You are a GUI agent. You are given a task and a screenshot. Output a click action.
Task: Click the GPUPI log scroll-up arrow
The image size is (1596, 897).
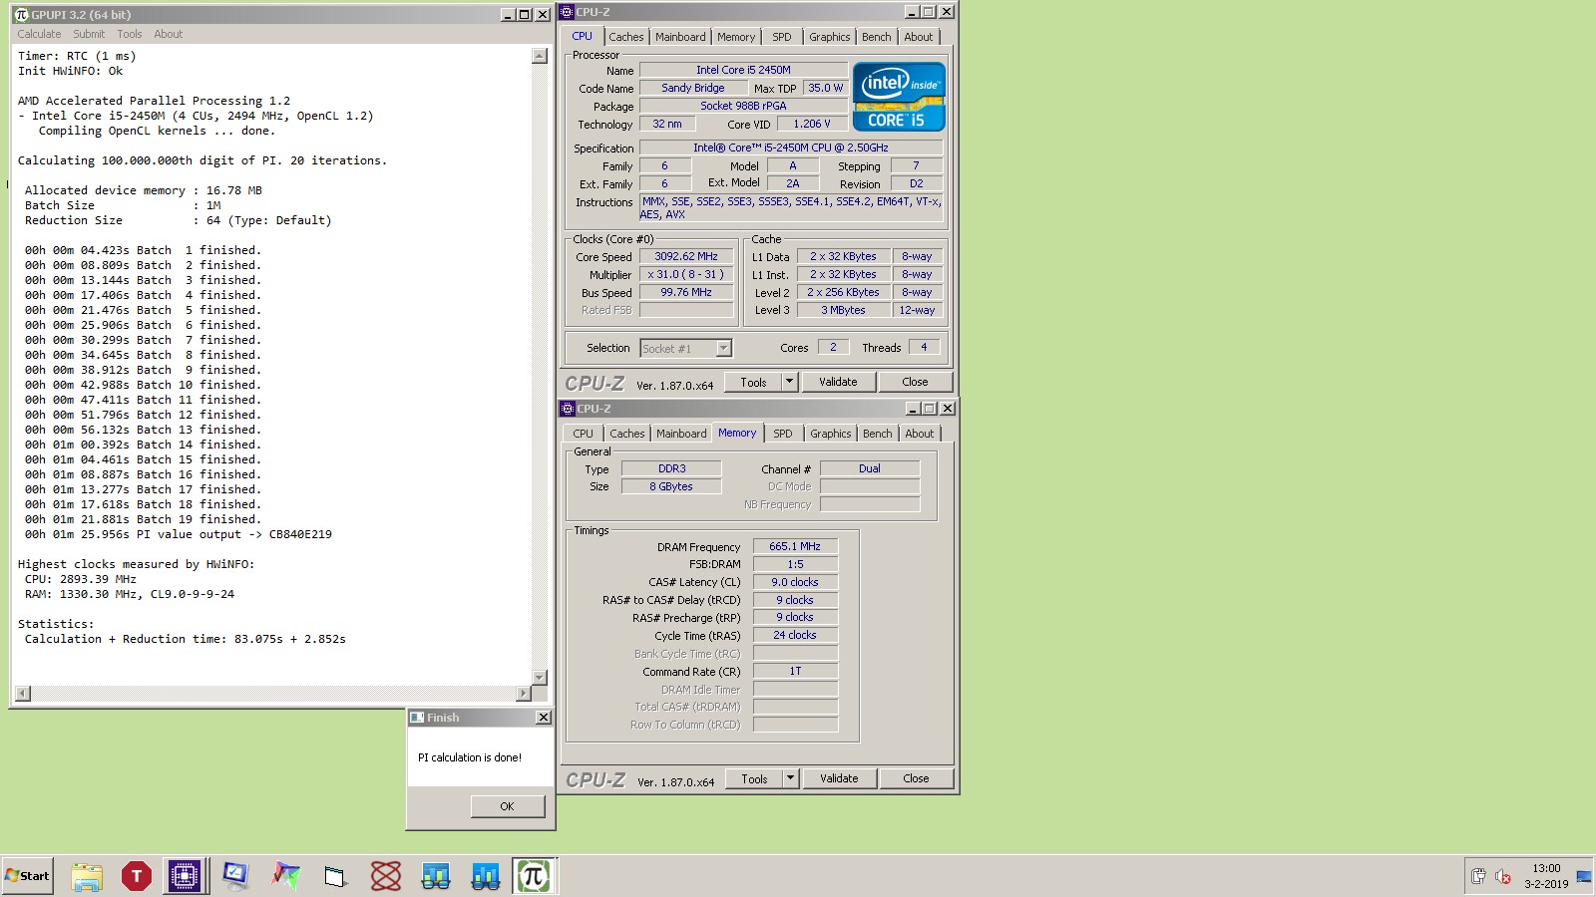pyautogui.click(x=540, y=56)
